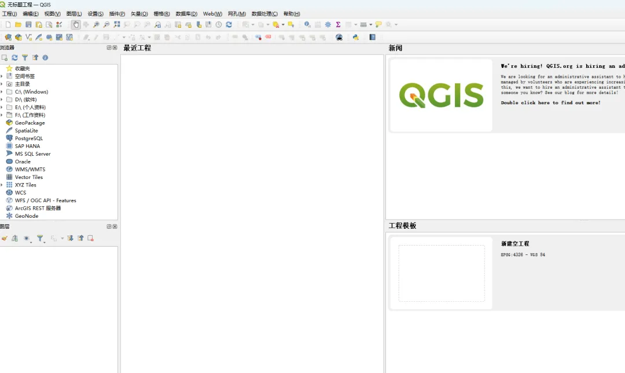Expand the D:\ (软件) drive node
This screenshot has height=373, width=625.
(x=2, y=100)
